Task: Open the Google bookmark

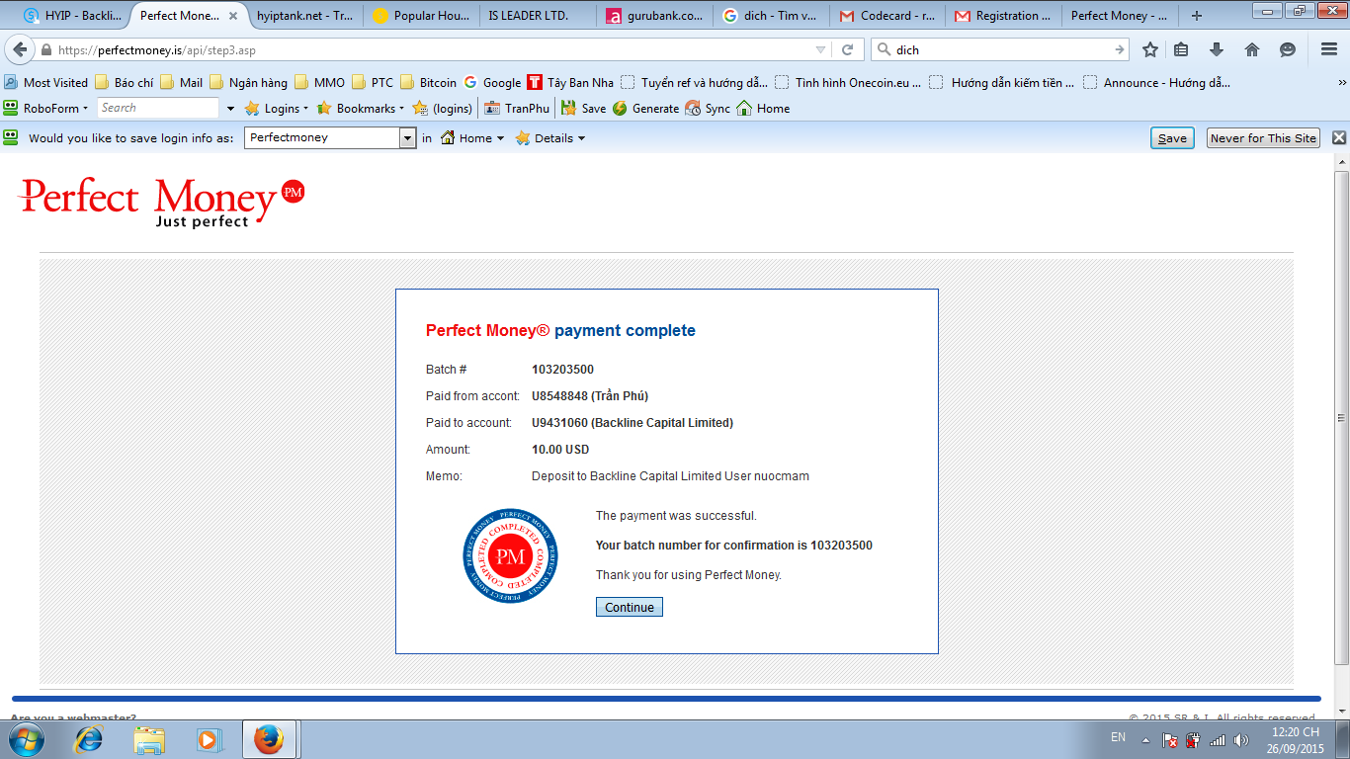Action: 492,82
